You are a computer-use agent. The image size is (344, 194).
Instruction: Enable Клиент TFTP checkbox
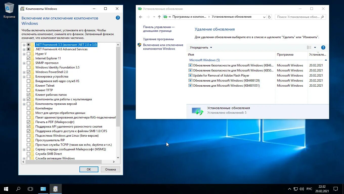[x=28, y=90]
